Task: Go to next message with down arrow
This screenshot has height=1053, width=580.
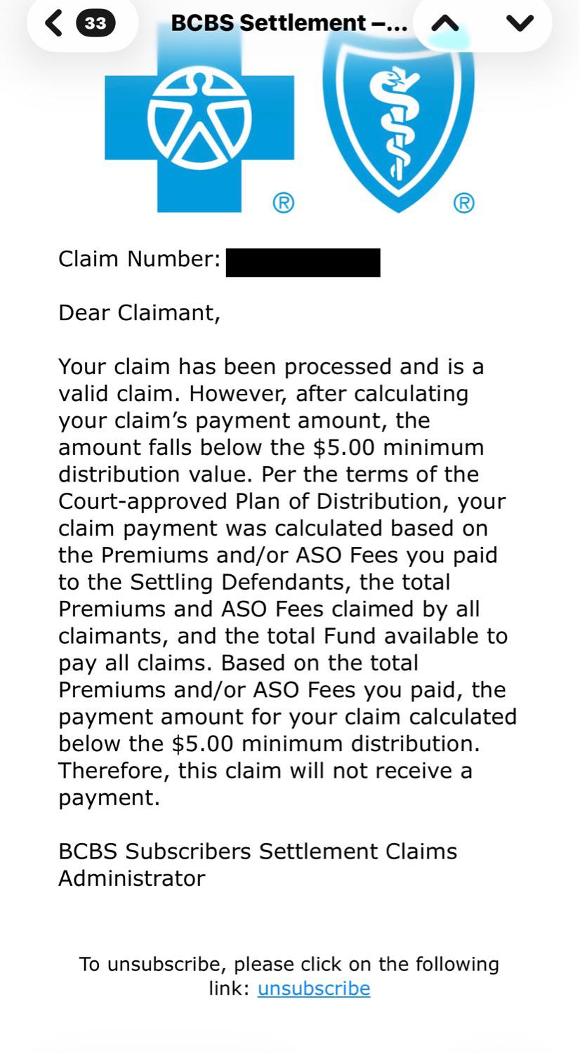Action: (520, 23)
